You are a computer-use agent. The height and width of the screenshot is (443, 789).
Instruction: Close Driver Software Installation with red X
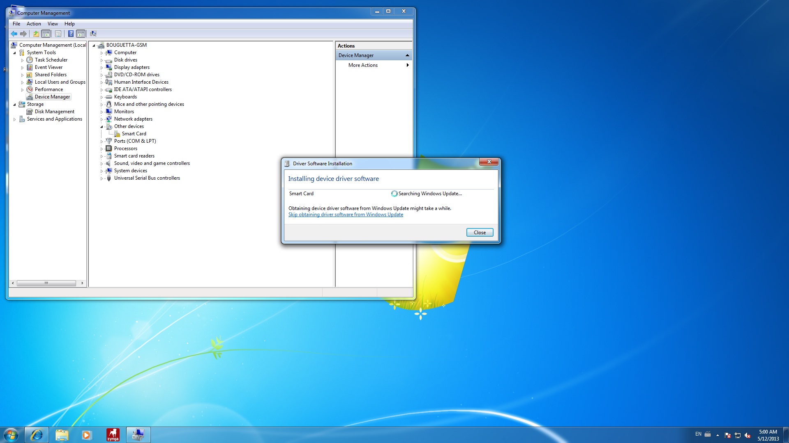click(489, 162)
